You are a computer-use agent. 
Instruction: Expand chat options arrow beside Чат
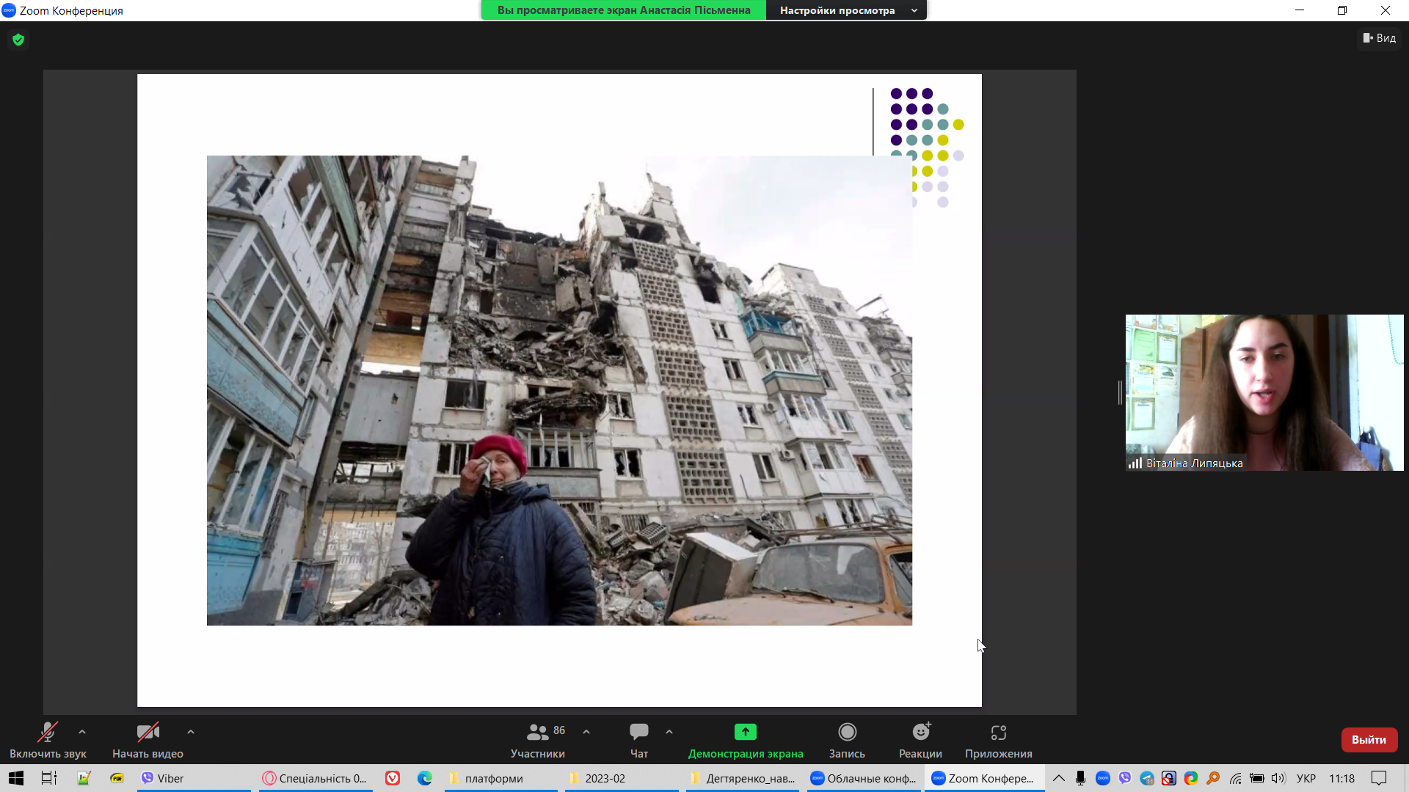pyautogui.click(x=669, y=732)
